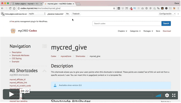181x103 pixels.
Task: Open the mycred/core breadcrumb link
Action: coord(66,56)
